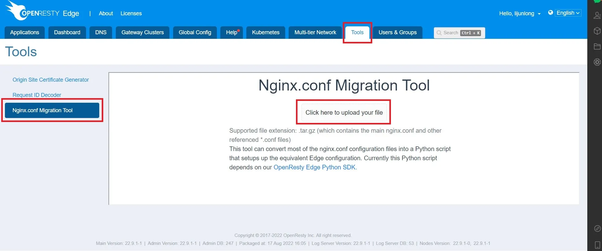Click the globe icon beside the language selector
This screenshot has width=602, height=251.
(x=551, y=13)
